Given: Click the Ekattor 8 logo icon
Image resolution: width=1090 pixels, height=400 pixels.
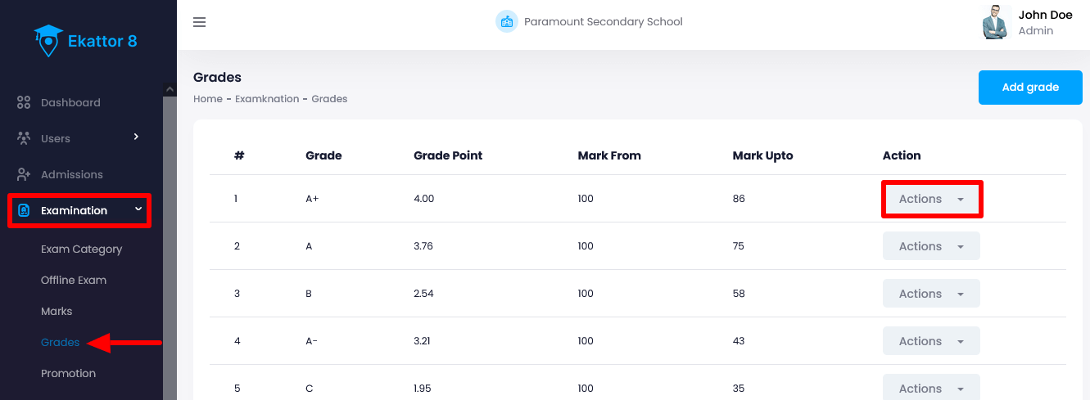Looking at the screenshot, I should 48,40.
